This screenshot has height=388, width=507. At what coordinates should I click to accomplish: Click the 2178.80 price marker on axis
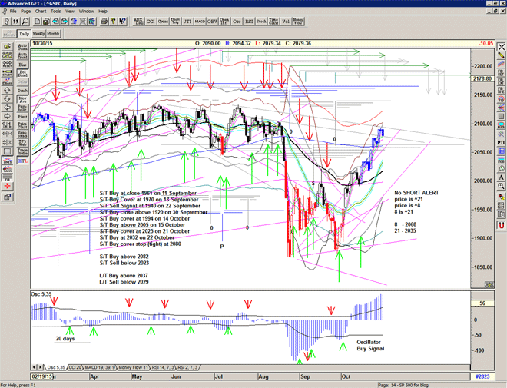[x=483, y=78]
